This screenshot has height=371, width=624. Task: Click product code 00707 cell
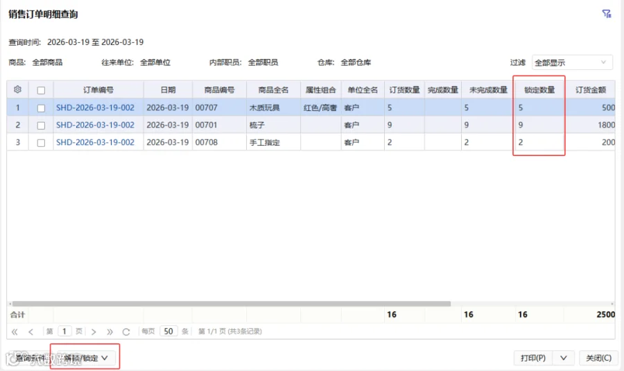(219, 107)
